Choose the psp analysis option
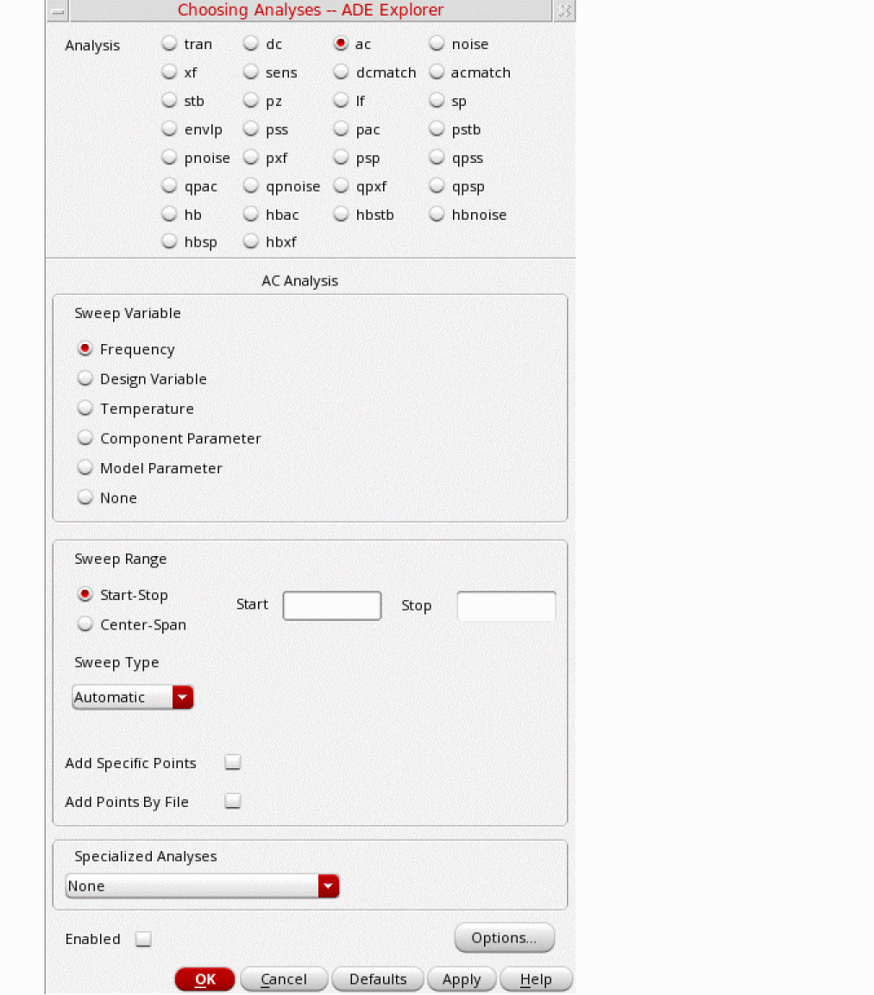The width and height of the screenshot is (874, 995). point(341,158)
